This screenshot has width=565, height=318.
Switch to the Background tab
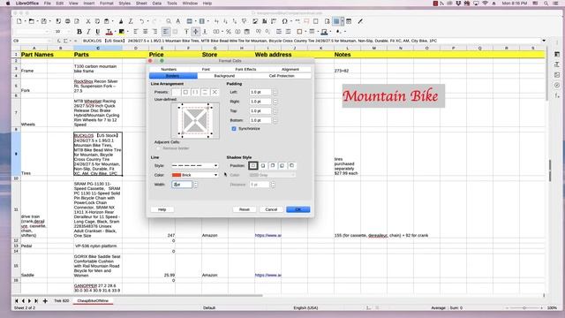224,76
